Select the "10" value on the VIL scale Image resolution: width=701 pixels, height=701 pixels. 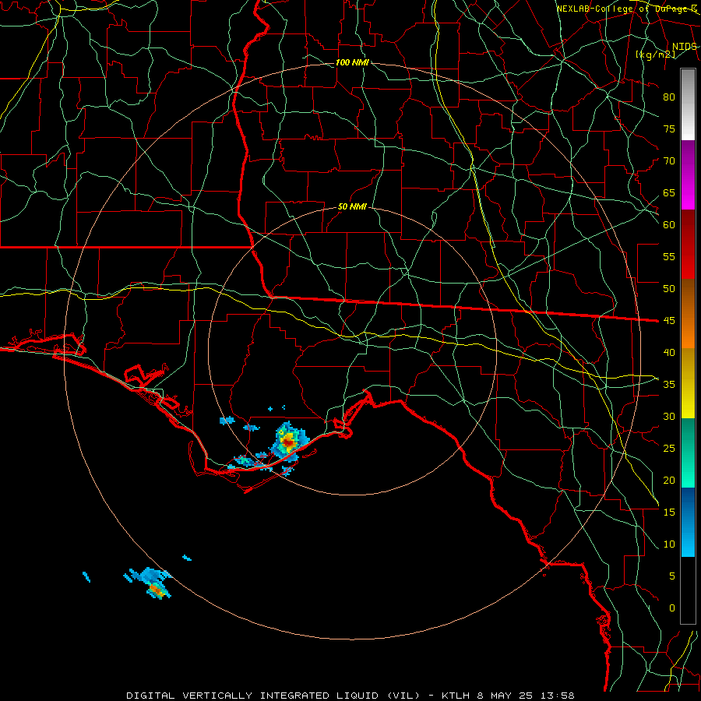click(669, 544)
